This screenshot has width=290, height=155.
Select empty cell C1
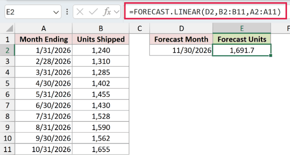point(139,39)
